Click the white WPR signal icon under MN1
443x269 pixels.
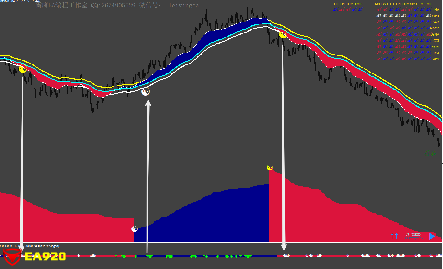(379, 16)
